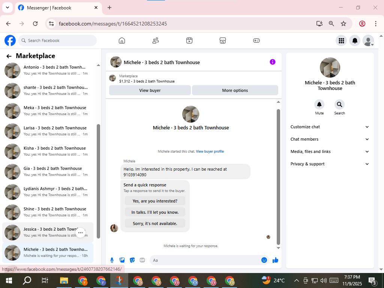Image resolution: width=384 pixels, height=288 pixels.
Task: Open the Chrome three-dot menu
Action: coord(376,24)
